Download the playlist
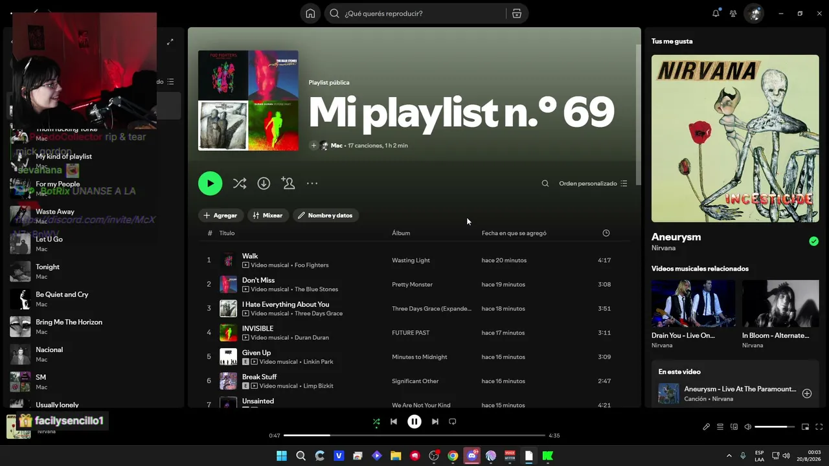The width and height of the screenshot is (829, 466). coord(264,184)
